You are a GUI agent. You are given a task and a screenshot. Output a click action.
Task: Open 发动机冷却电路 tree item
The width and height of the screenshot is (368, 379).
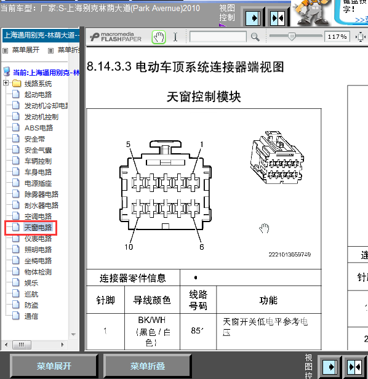tap(46, 106)
